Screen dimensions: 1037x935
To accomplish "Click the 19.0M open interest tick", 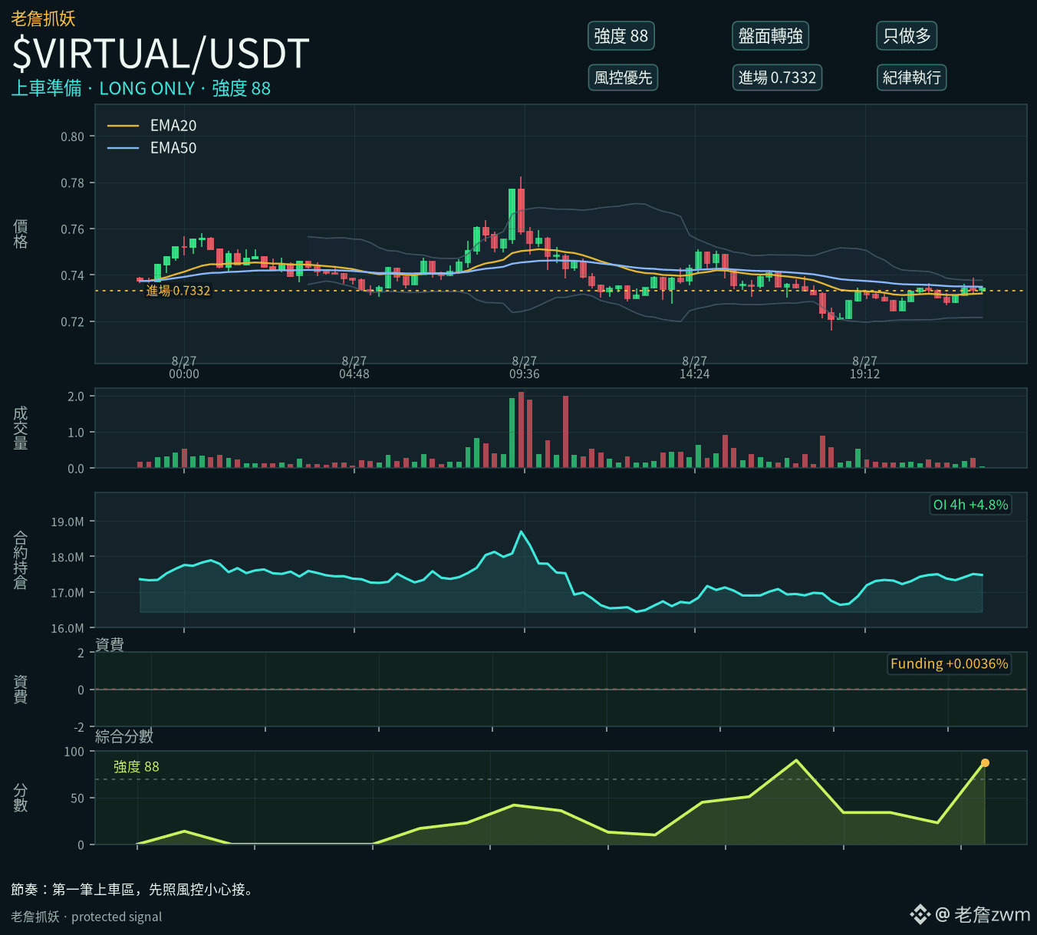I will (67, 522).
